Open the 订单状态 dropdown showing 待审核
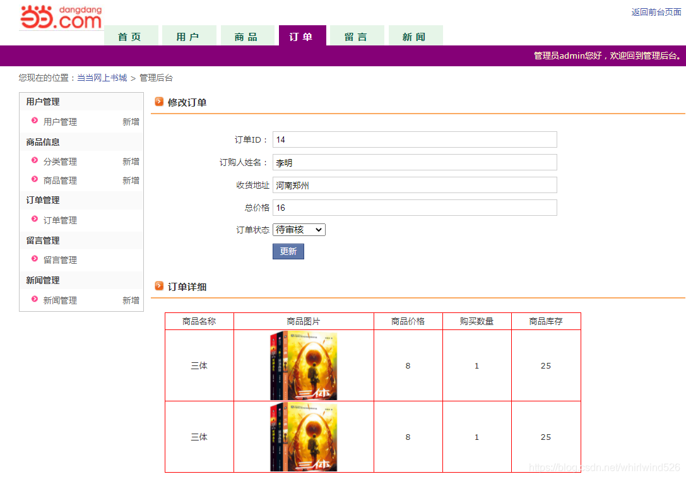 (299, 230)
